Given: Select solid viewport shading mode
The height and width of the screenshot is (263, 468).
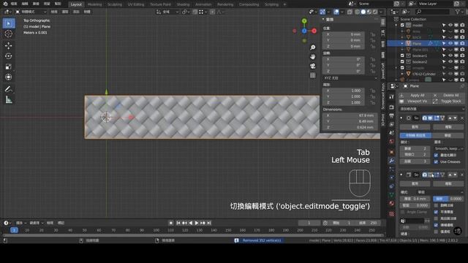Looking at the screenshot, I should pos(363,12).
